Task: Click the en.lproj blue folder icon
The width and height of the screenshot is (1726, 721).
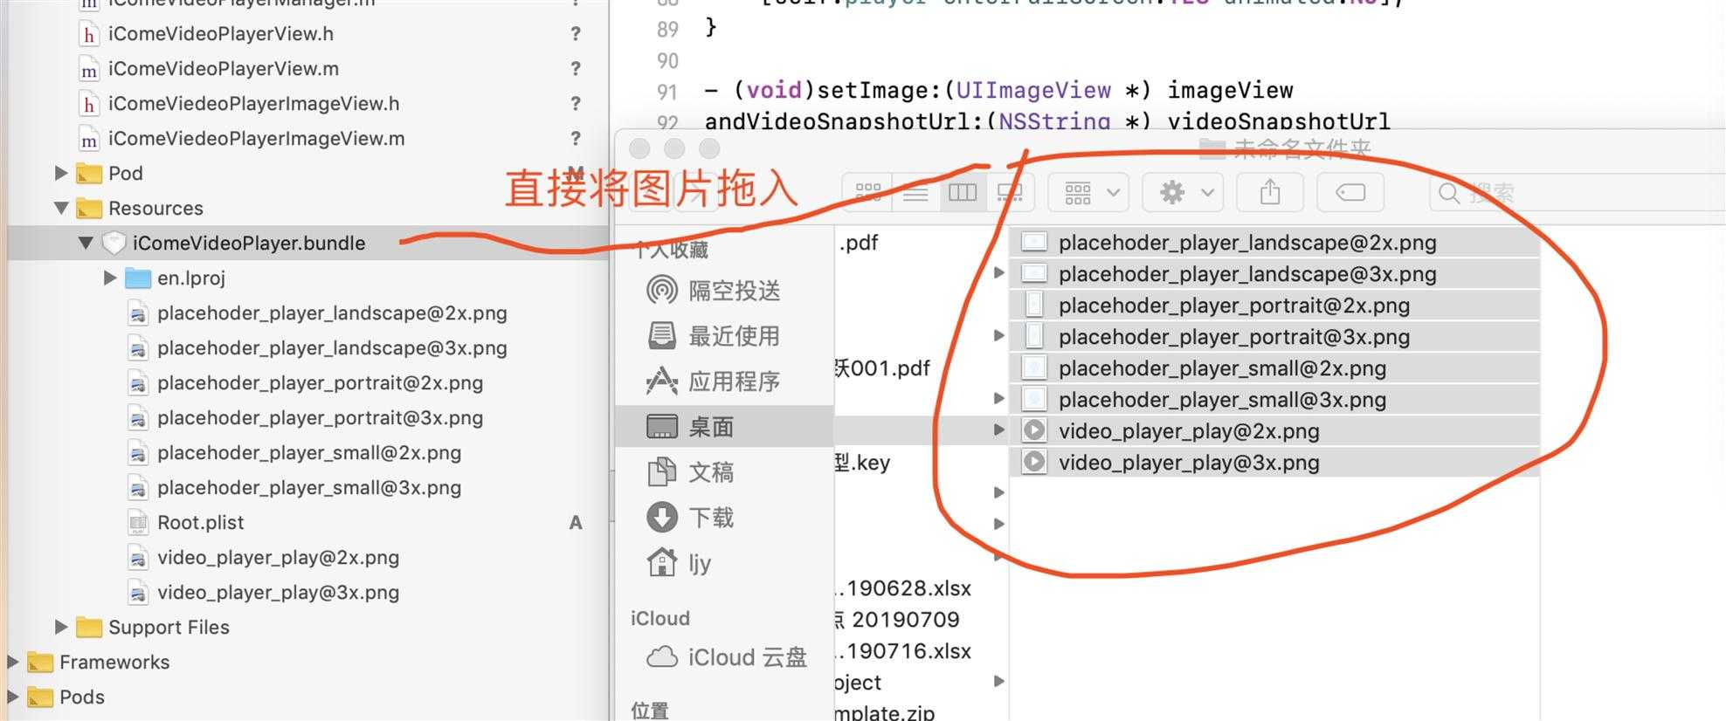Action: click(138, 278)
